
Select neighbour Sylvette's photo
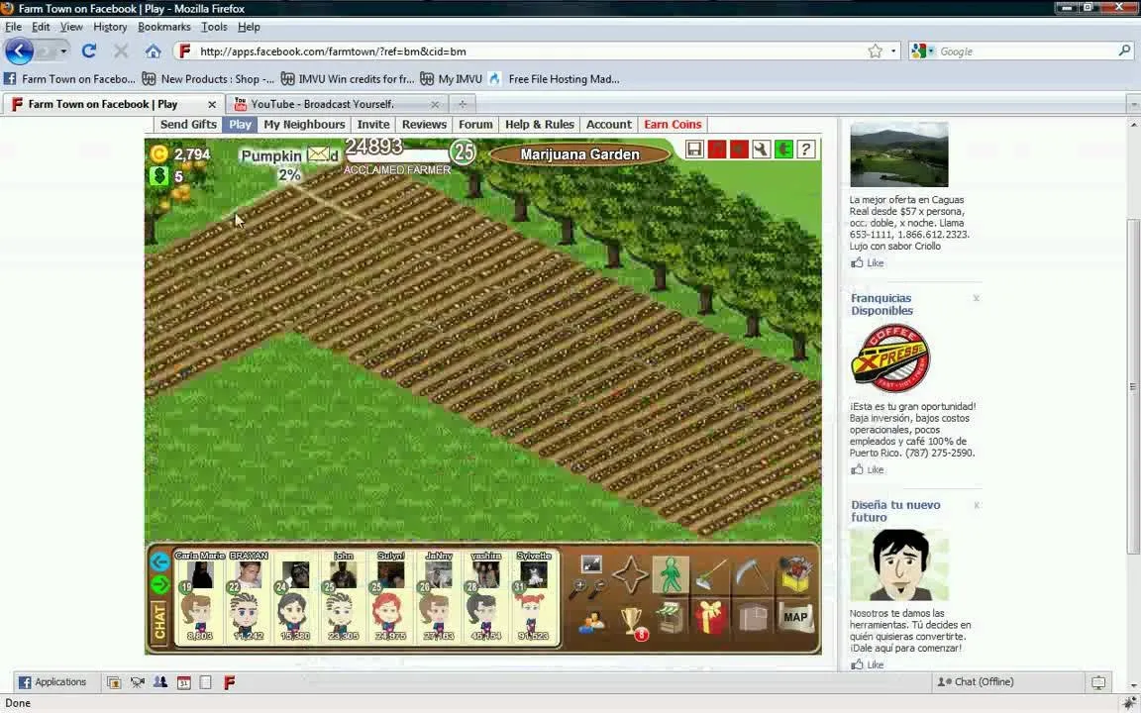coord(534,574)
